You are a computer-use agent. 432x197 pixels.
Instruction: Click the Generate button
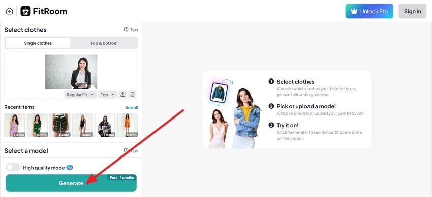coord(71,183)
